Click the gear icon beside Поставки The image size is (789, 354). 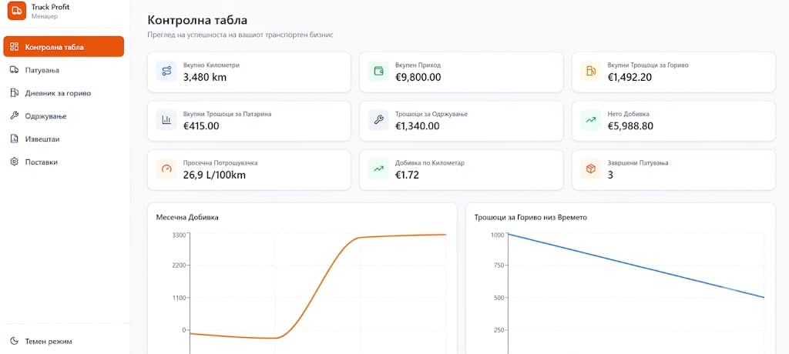pos(14,162)
